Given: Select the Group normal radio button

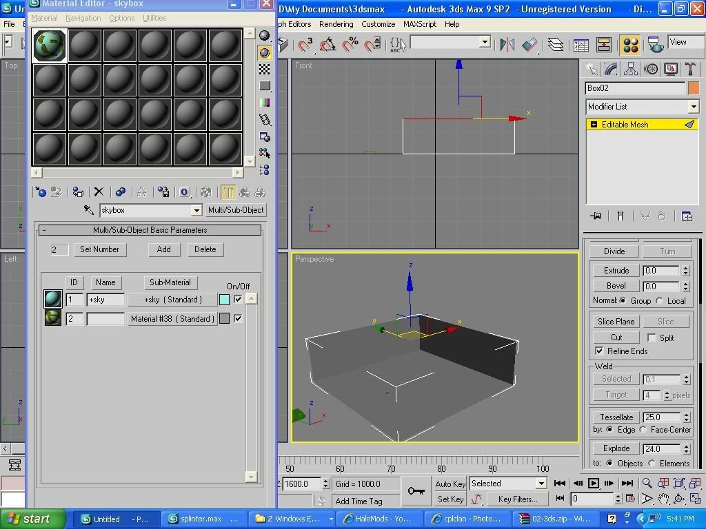Looking at the screenshot, I should click(x=623, y=300).
